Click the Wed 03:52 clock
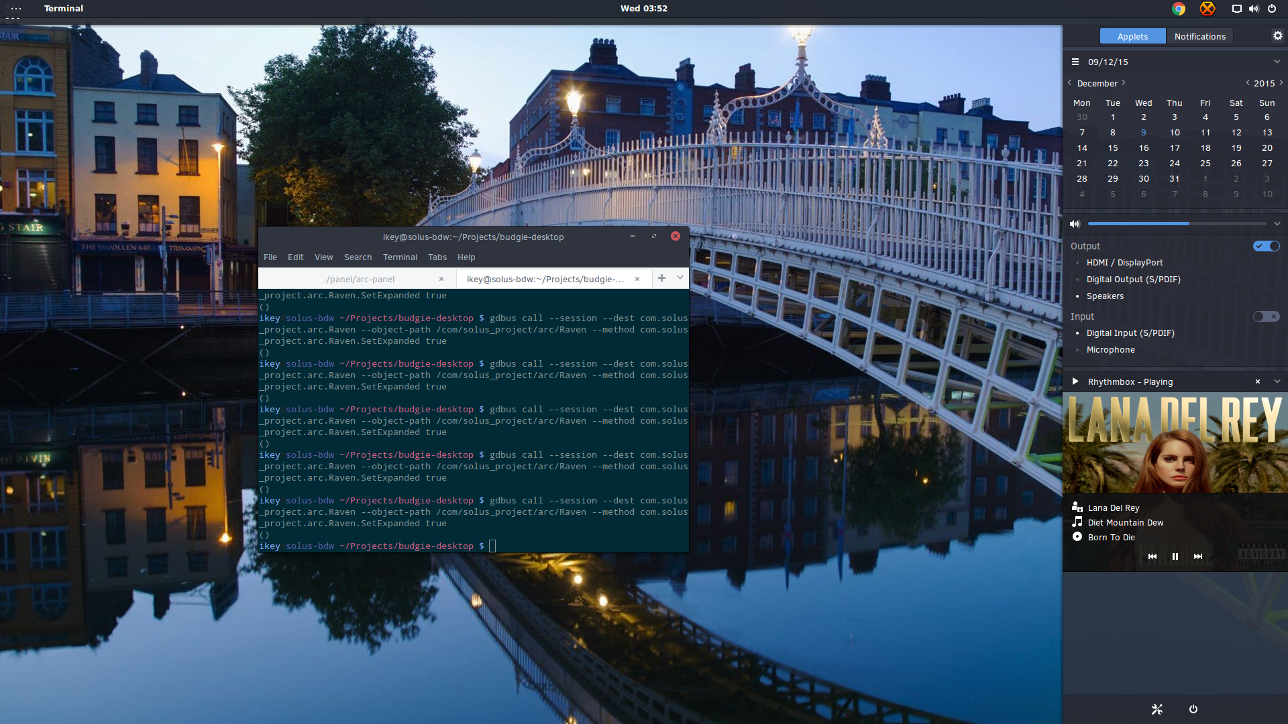Viewport: 1288px width, 724px height. point(644,9)
